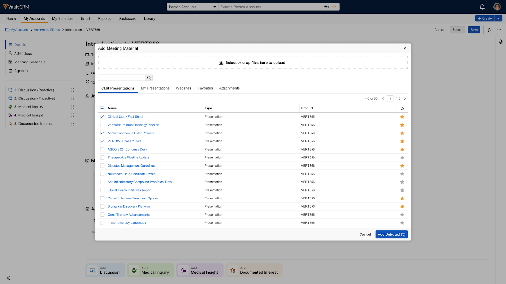
Task: Open the ASCO 2024 Congress Deck link
Action: (x=127, y=150)
